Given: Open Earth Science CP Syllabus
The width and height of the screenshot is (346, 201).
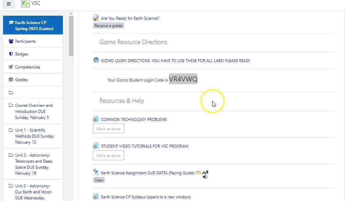Looking at the screenshot, I should coord(145,197).
